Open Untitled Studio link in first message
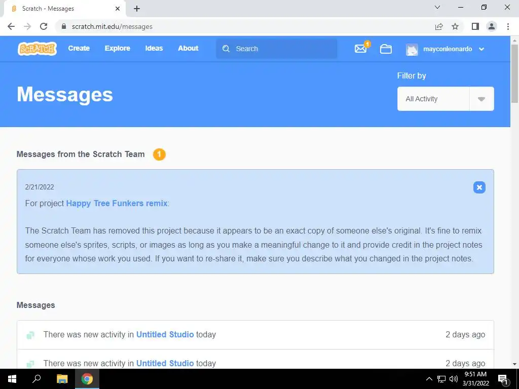 pos(165,334)
